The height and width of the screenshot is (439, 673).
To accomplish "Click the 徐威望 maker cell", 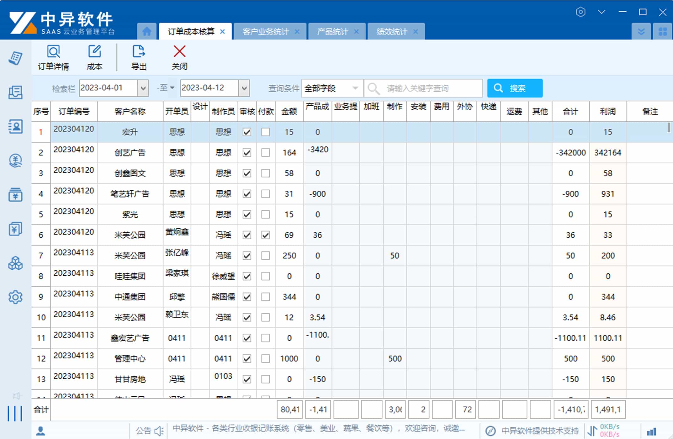I will [223, 276].
